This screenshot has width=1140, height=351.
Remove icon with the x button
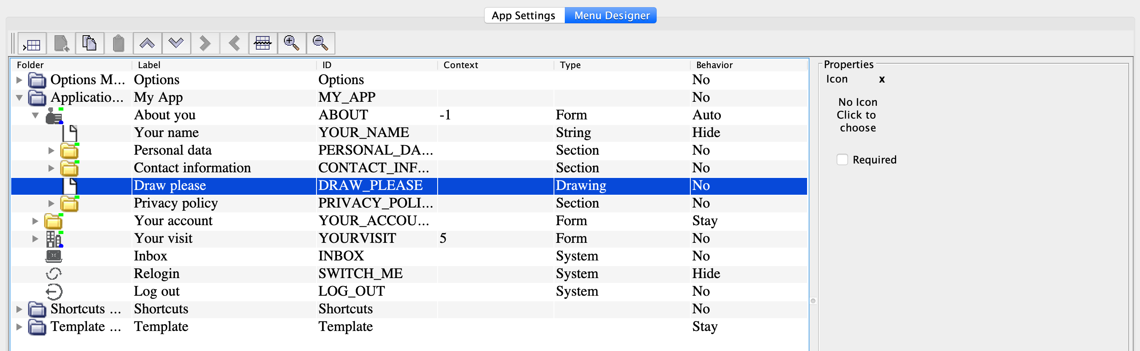[x=882, y=80]
